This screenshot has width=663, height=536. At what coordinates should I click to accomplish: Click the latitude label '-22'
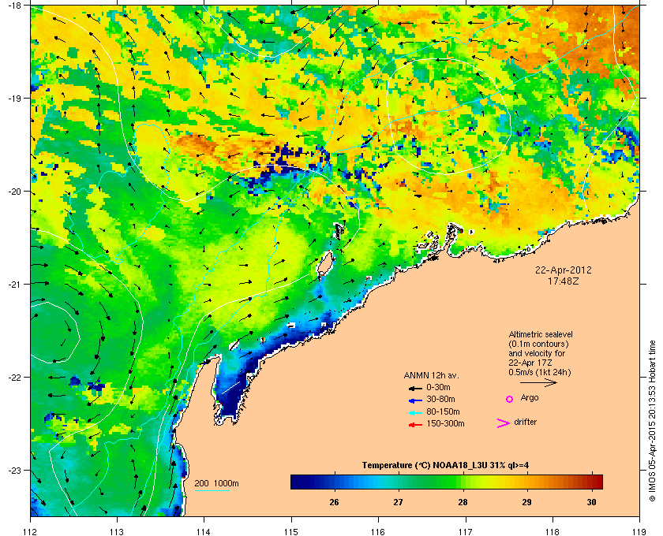[x=14, y=378]
